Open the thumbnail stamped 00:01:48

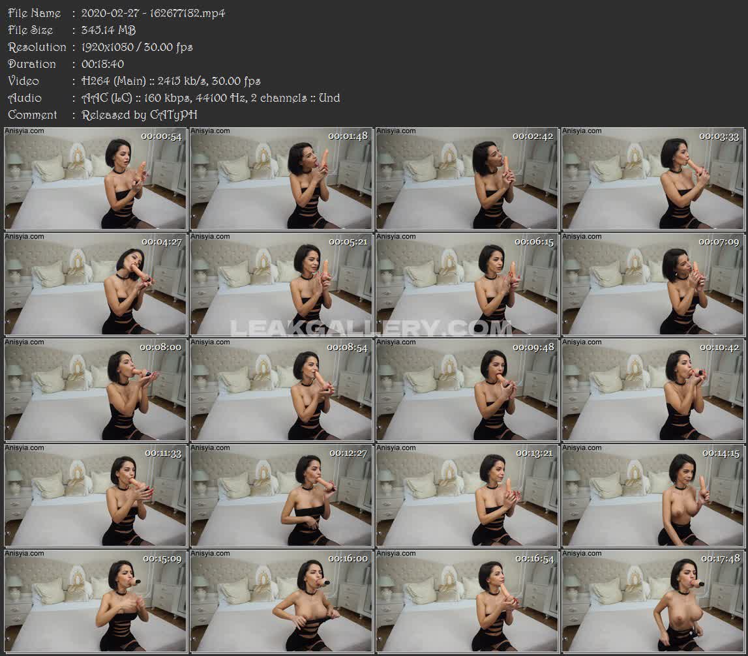pyautogui.click(x=282, y=179)
